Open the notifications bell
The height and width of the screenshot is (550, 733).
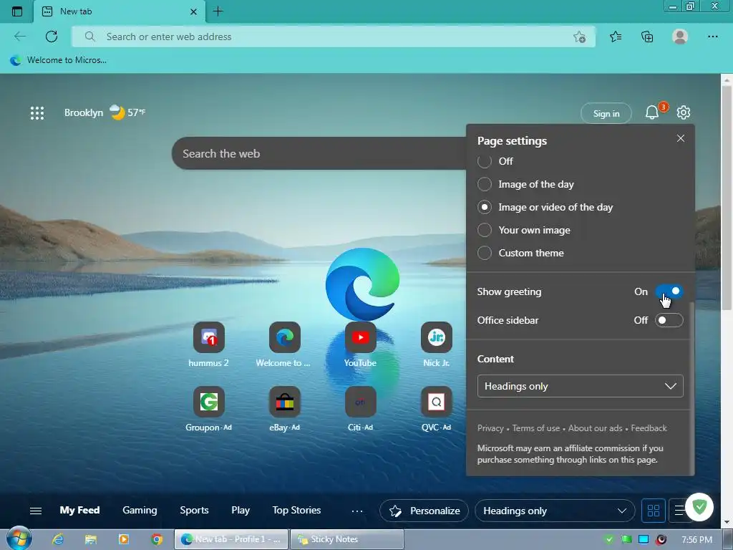(652, 112)
